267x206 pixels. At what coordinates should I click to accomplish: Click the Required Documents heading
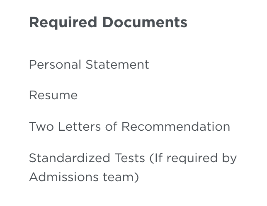108,23
